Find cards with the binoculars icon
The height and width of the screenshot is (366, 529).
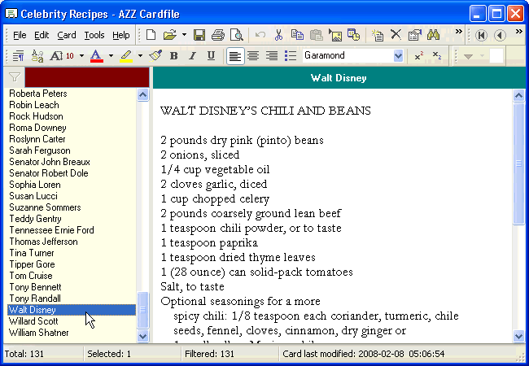433,35
